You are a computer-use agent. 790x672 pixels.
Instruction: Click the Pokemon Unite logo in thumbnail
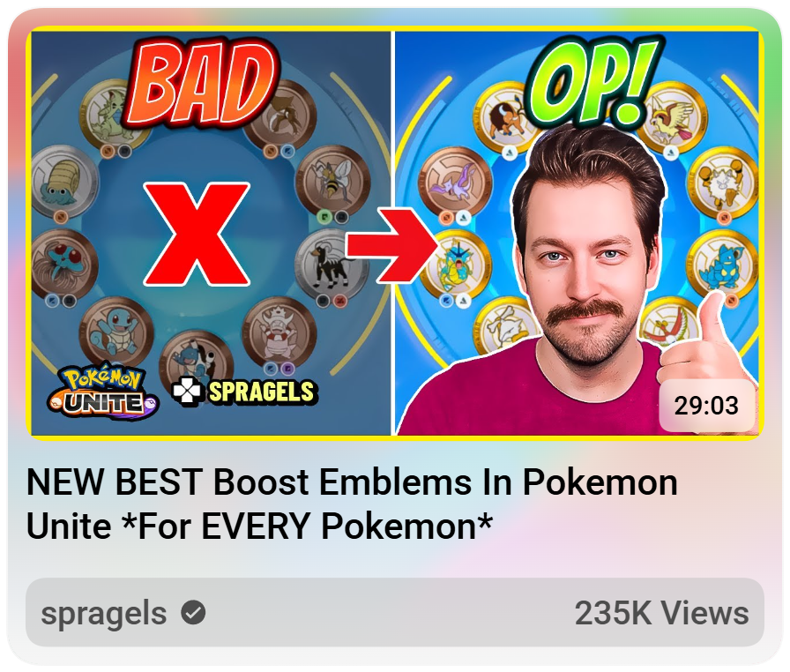click(x=103, y=392)
